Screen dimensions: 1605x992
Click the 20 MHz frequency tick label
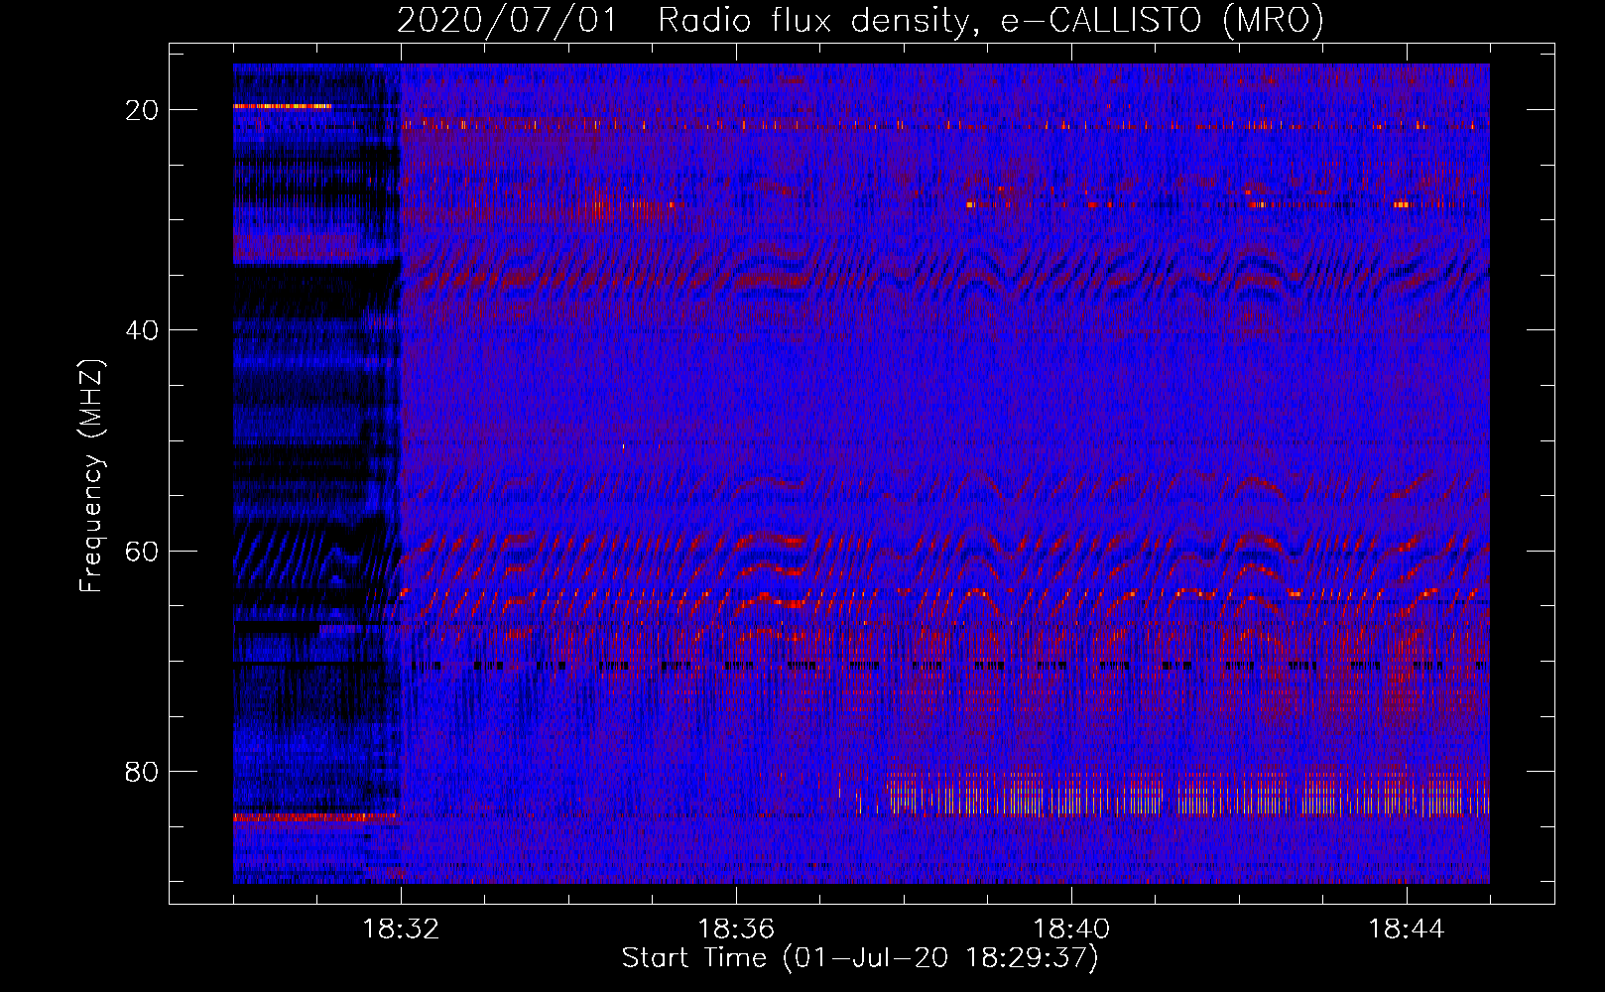click(x=143, y=110)
